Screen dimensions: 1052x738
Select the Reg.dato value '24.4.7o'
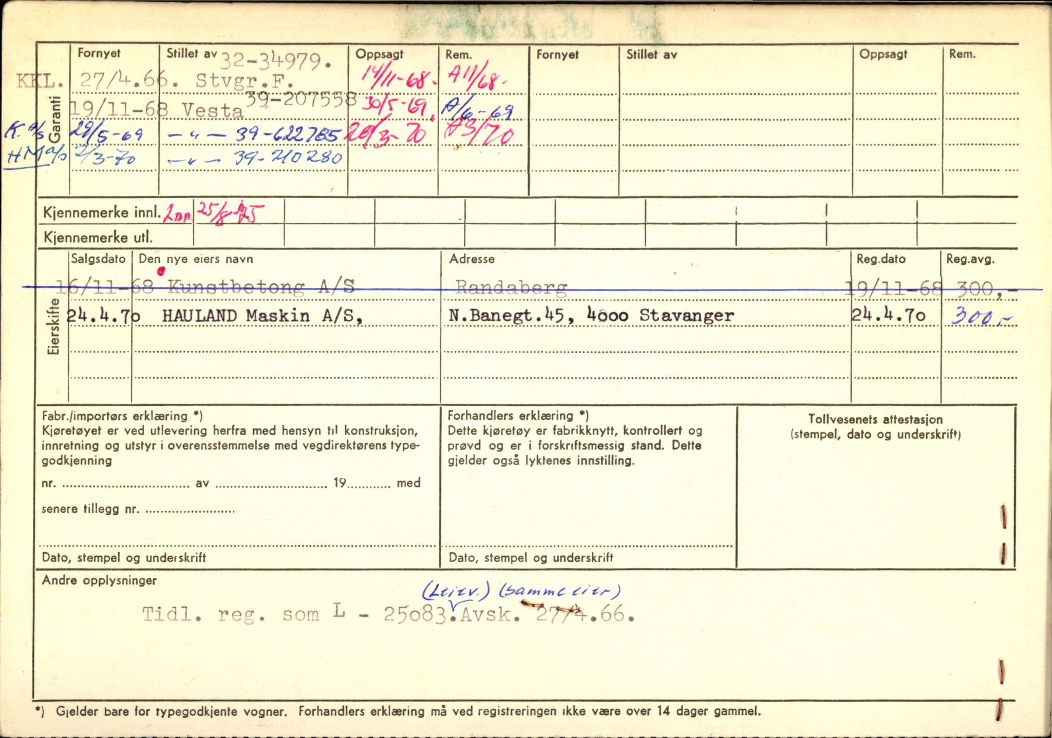coord(889,315)
